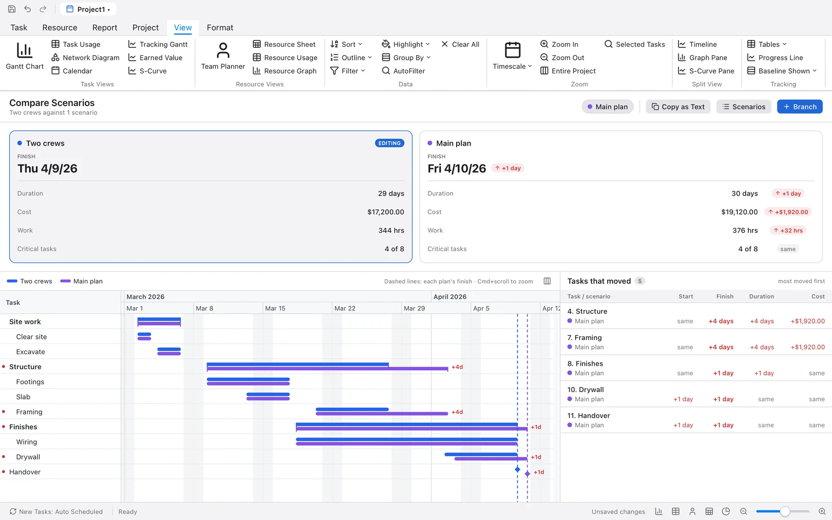Show the Earned Value view
The height and width of the screenshot is (520, 832).
click(x=155, y=58)
